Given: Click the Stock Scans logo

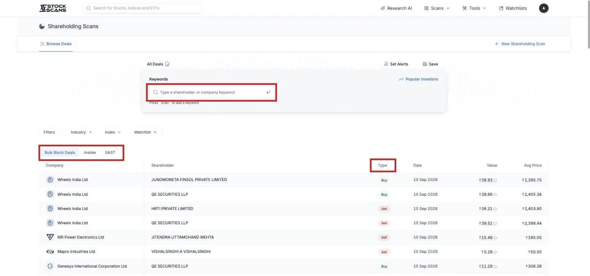Looking at the screenshot, I should pos(53,8).
